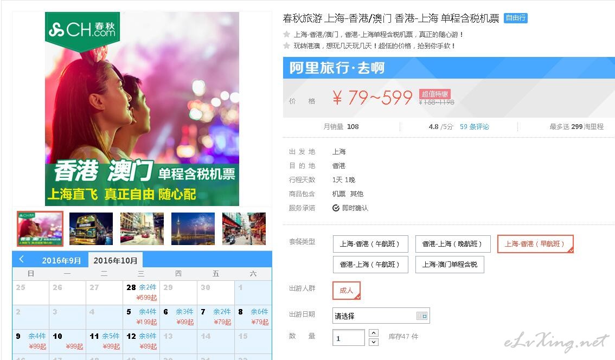Screen dimensions: 615x360
Task: Show the street with red taxi thumbnail
Action: 142,229
